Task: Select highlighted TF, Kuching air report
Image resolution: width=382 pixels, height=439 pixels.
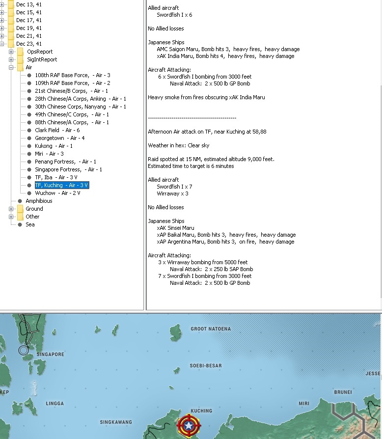Action: click(62, 185)
